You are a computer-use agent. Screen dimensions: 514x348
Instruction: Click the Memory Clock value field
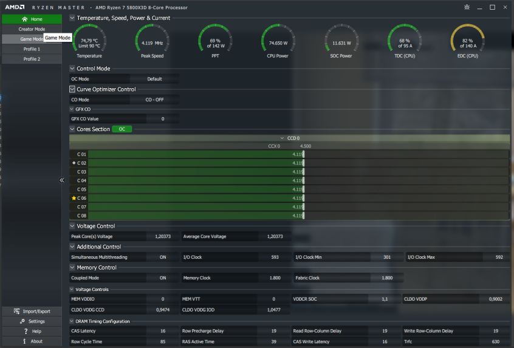[275, 278]
